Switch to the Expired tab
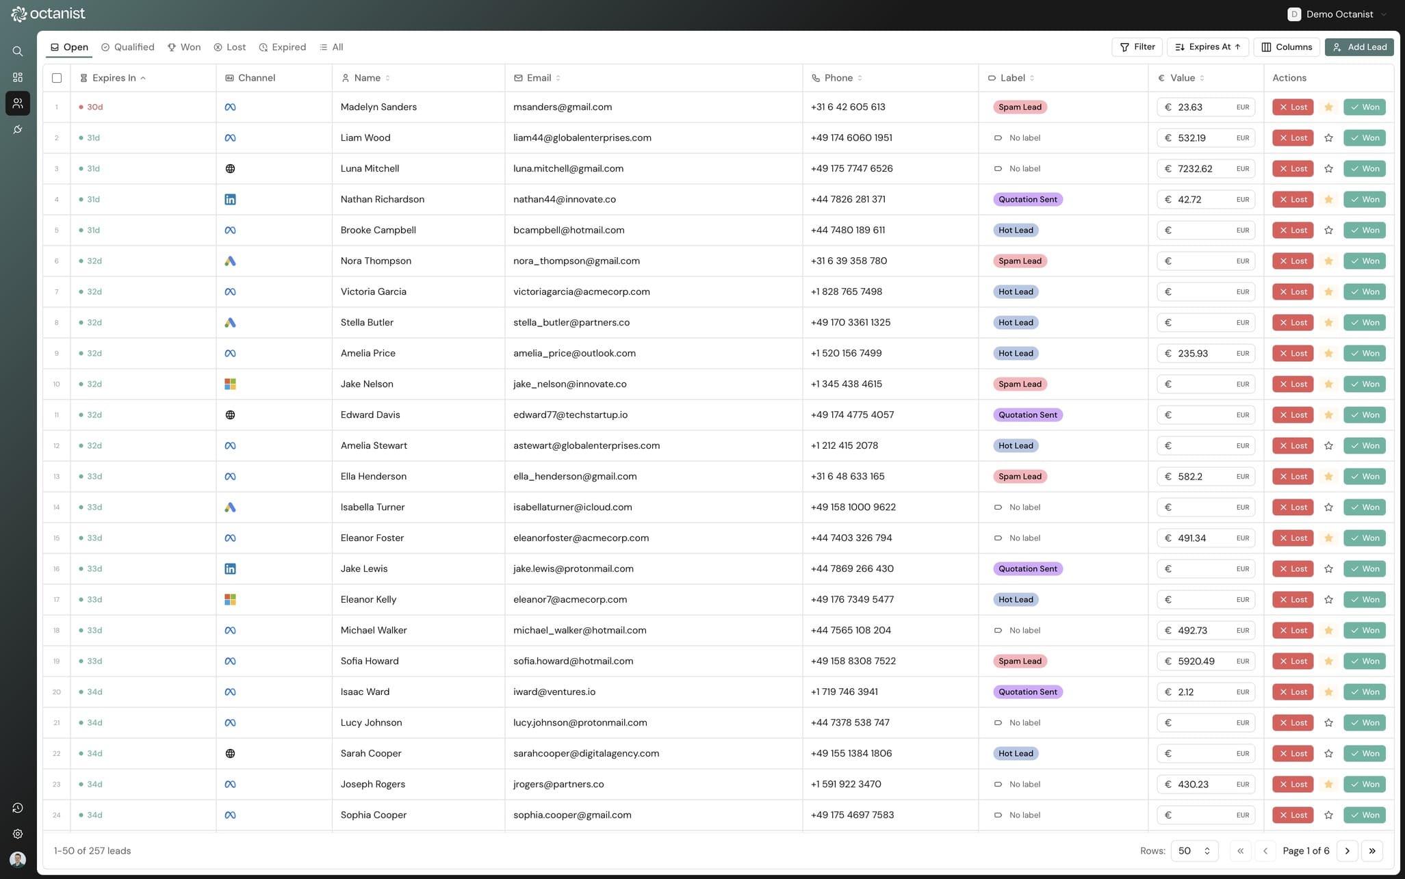This screenshot has width=1405, height=879. pyautogui.click(x=282, y=47)
